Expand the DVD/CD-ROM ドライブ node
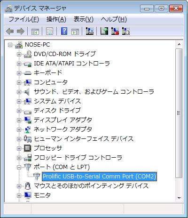 point(19,54)
